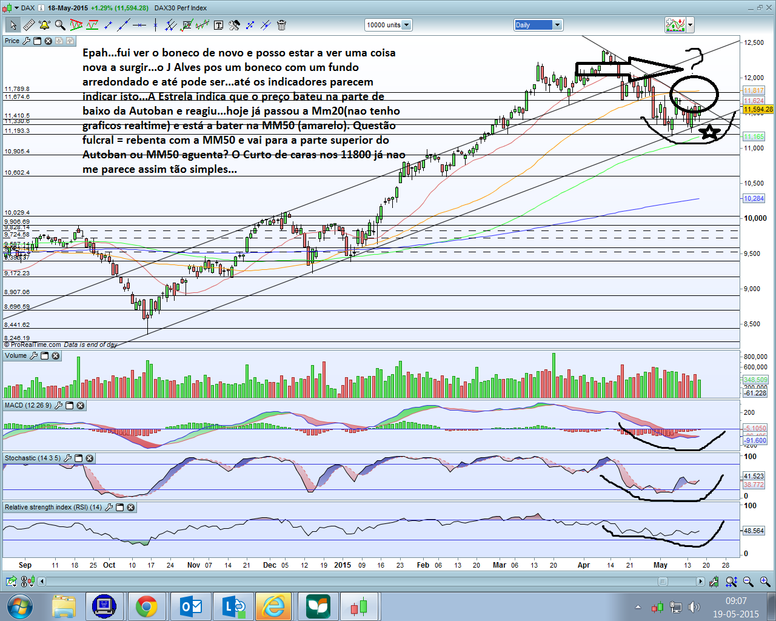776x621 pixels.
Task: Select the parallel lines channel tool
Action: pos(171,25)
